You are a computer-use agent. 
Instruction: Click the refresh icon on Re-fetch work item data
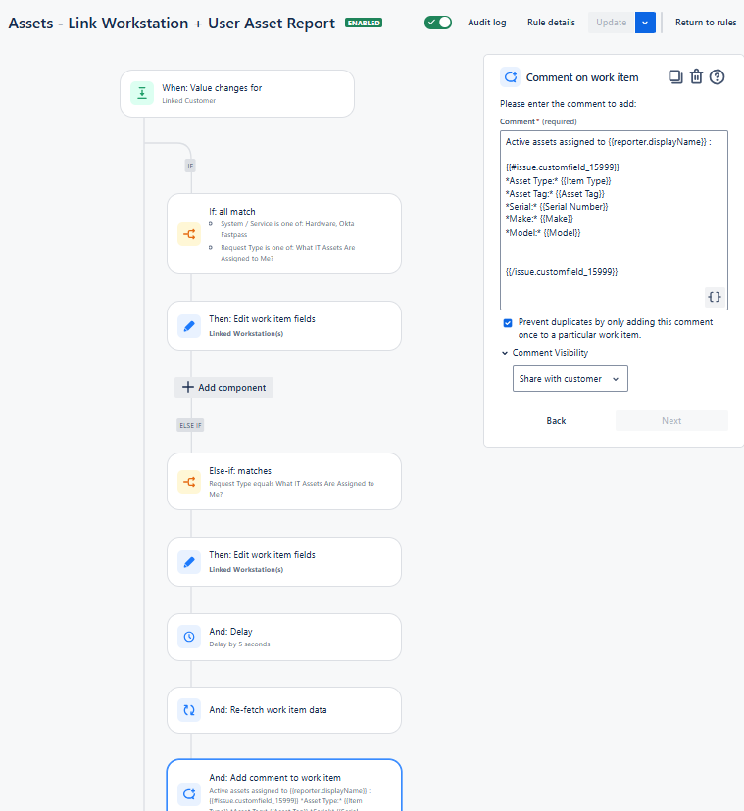pos(188,709)
